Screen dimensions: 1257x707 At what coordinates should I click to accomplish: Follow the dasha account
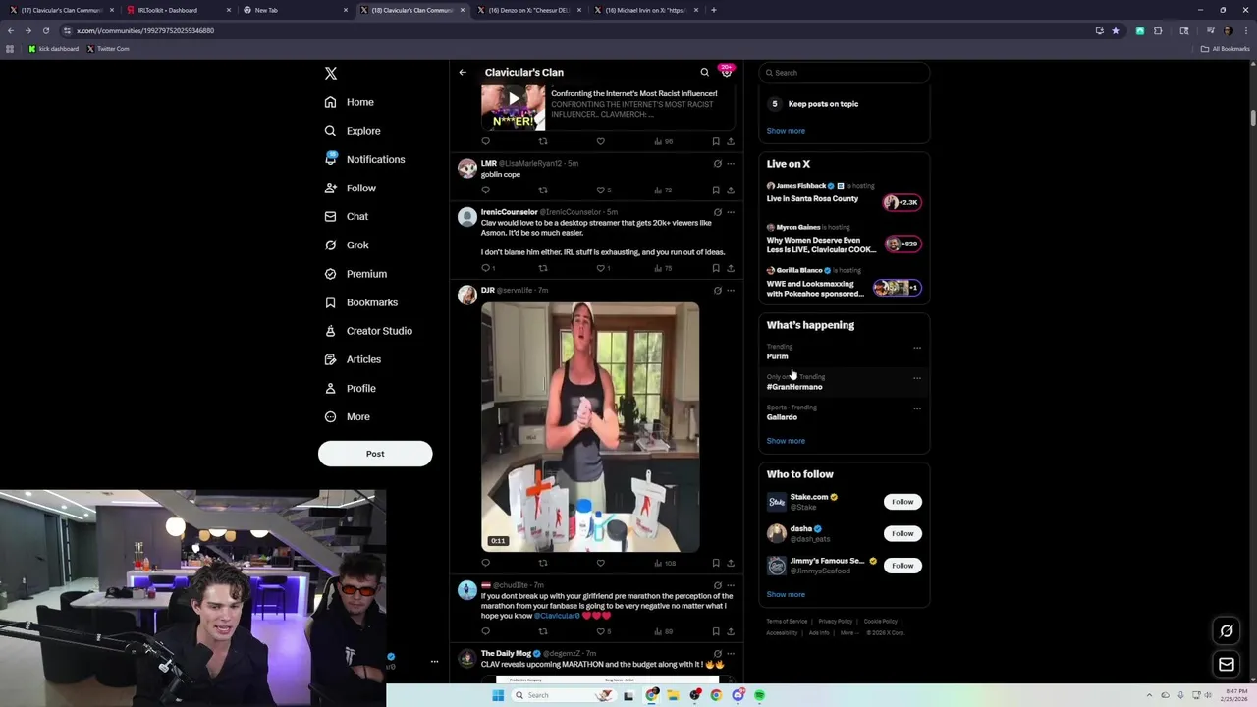[902, 533]
